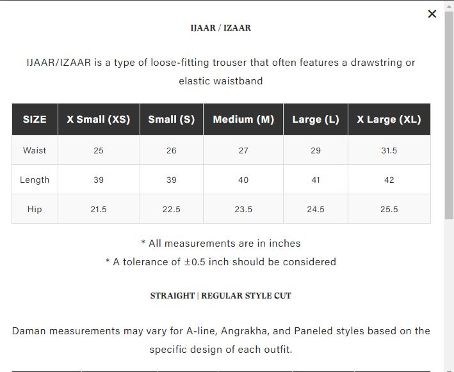Click the tolerance ±0.5 inch note
Viewport: 454px width, 372px height.
coord(221,262)
